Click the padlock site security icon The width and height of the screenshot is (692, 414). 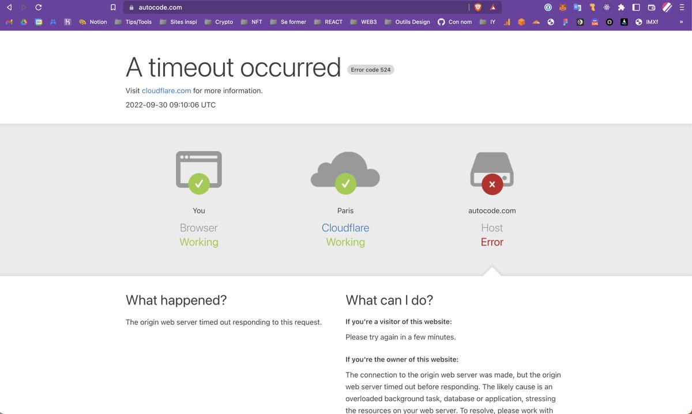tap(131, 7)
